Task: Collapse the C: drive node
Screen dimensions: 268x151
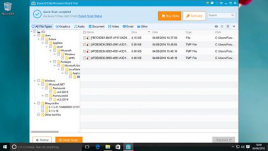Action: point(31,32)
